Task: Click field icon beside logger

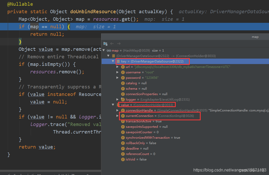Action: (x=123, y=99)
